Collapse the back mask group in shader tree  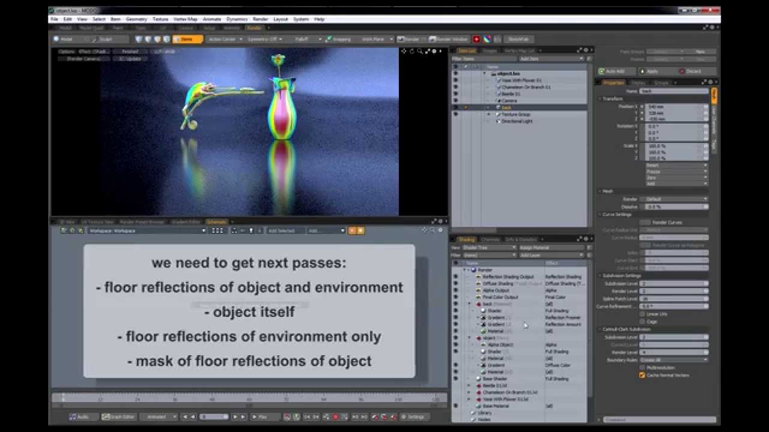[x=469, y=304]
